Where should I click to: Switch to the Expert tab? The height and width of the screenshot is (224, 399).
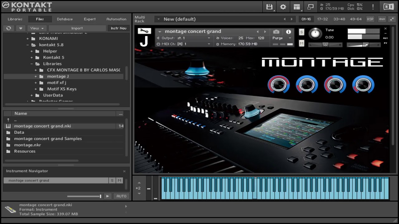coord(90,19)
